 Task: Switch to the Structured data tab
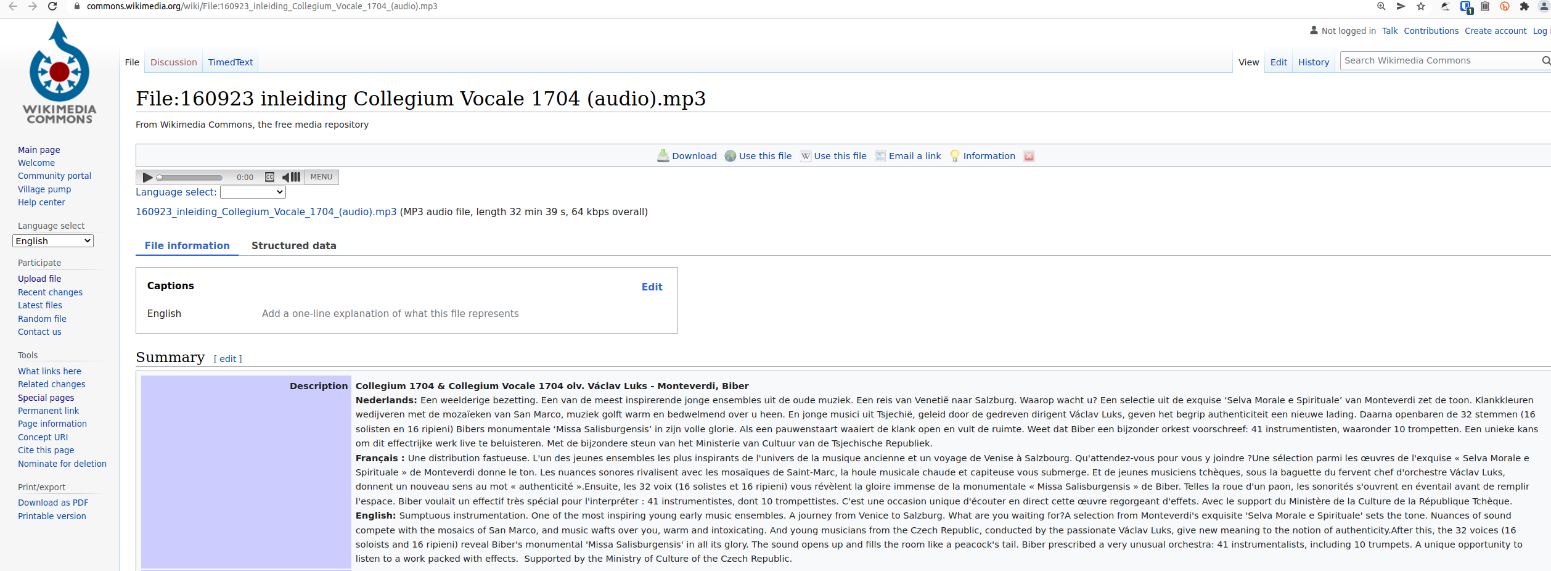pyautogui.click(x=293, y=245)
